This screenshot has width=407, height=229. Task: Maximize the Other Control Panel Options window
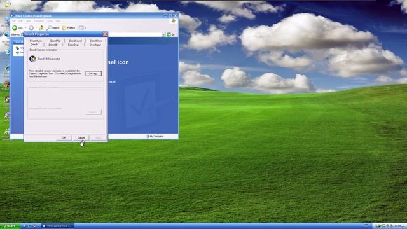point(170,16)
